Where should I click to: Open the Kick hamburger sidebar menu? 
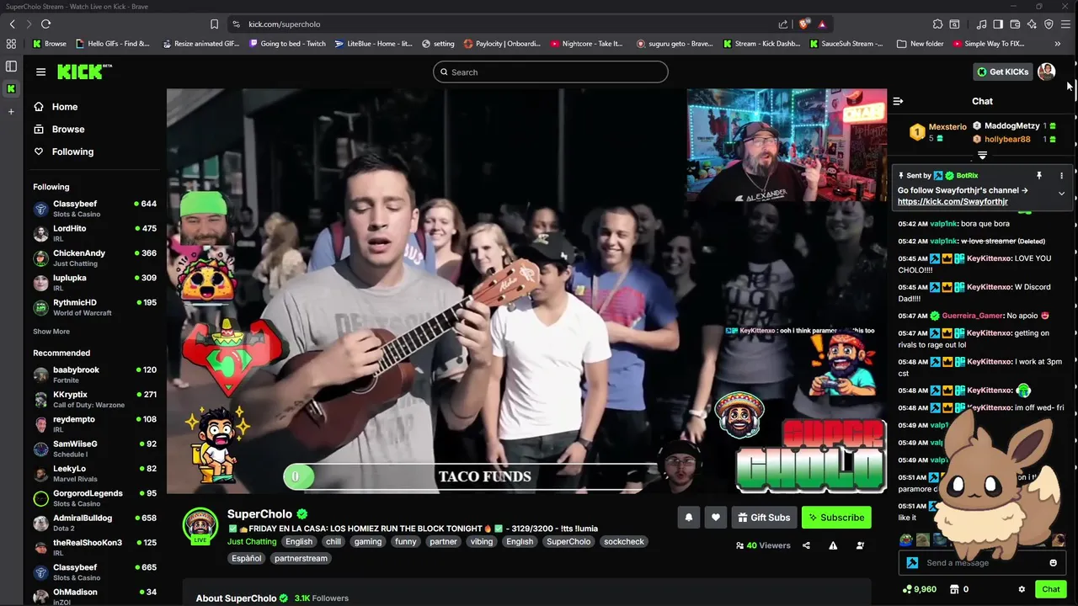point(40,72)
